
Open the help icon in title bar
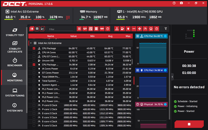pos(174,3)
